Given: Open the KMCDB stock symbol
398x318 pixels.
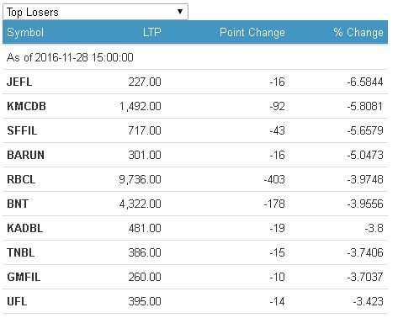Looking at the screenshot, I should pos(26,106).
